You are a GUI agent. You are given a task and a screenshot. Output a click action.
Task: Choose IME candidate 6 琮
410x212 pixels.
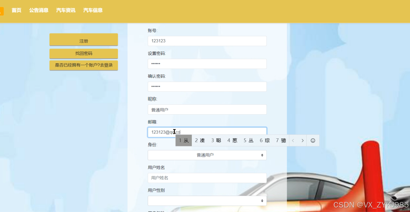pyautogui.click(x=265, y=141)
